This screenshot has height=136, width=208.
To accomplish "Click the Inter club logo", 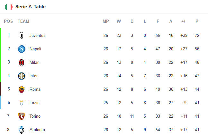I will (22, 76).
